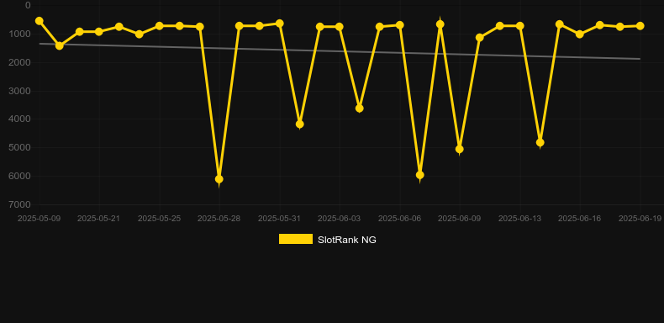
Task: Click x-axis label 2025-05-25
Action: (159, 219)
